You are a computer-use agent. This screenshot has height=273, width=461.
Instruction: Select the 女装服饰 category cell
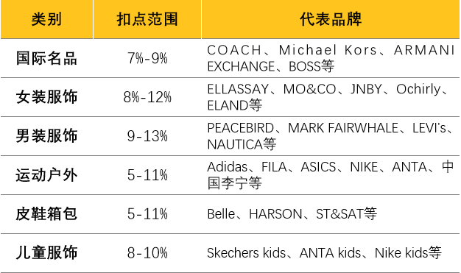pos(46,97)
